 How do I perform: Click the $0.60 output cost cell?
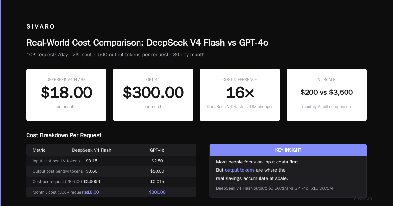point(92,171)
